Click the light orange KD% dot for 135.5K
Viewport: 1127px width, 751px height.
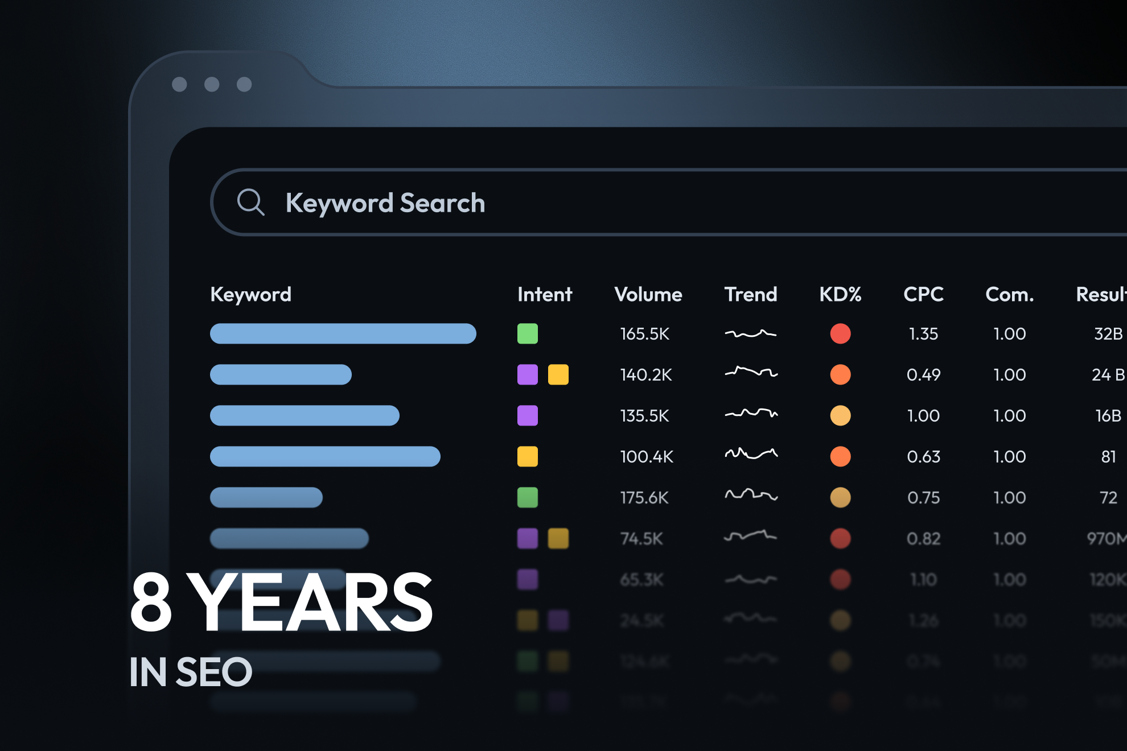(840, 415)
